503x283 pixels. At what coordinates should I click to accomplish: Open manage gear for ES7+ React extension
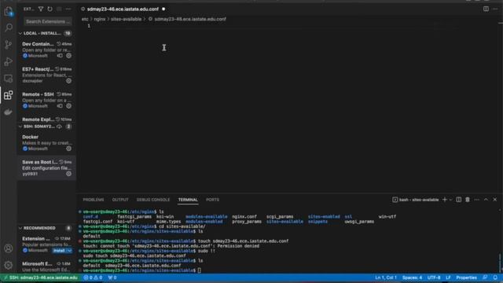point(68,81)
